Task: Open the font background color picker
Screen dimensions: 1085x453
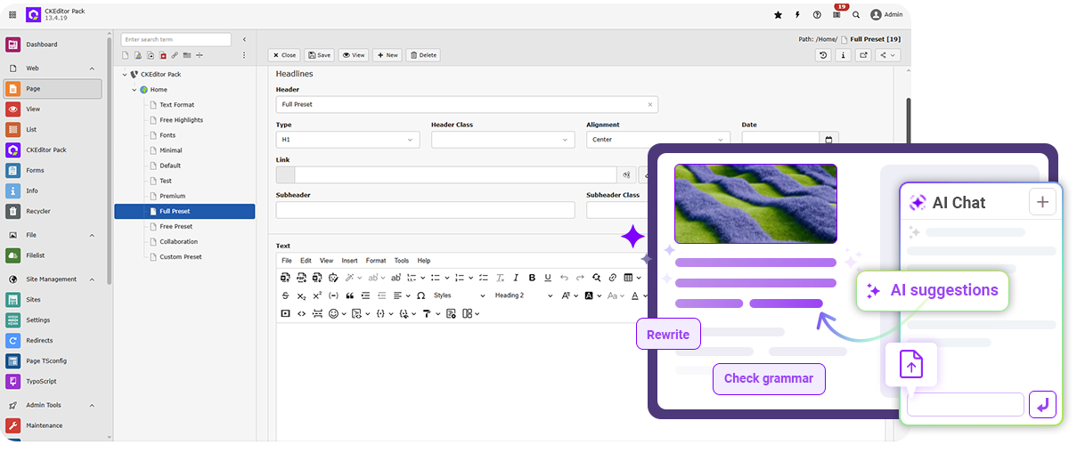Action: (590, 295)
